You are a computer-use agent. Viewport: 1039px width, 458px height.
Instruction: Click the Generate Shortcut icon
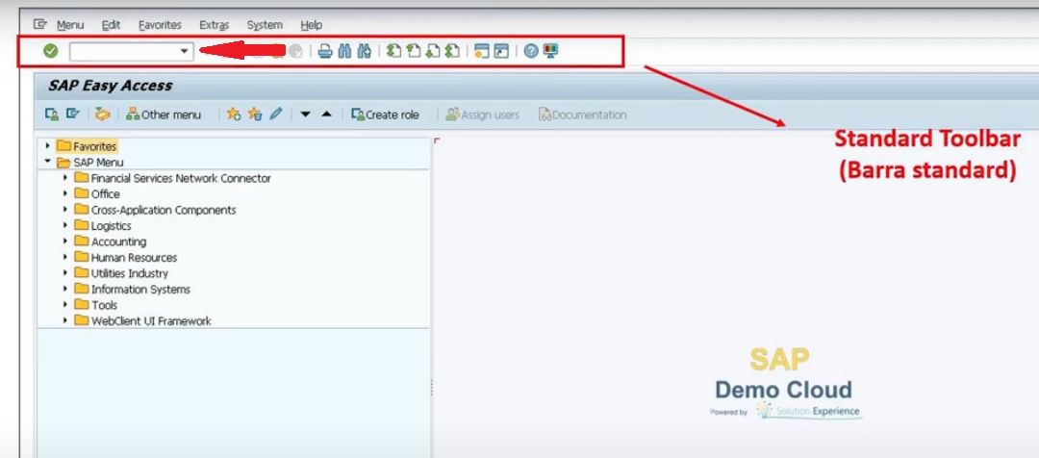point(501,51)
